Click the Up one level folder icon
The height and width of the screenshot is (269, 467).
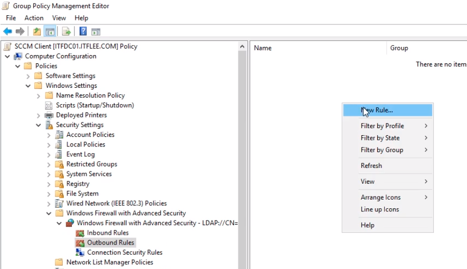(x=37, y=31)
